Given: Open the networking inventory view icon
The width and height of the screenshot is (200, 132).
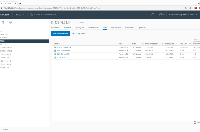Looking at the screenshot, I should click(11, 23).
